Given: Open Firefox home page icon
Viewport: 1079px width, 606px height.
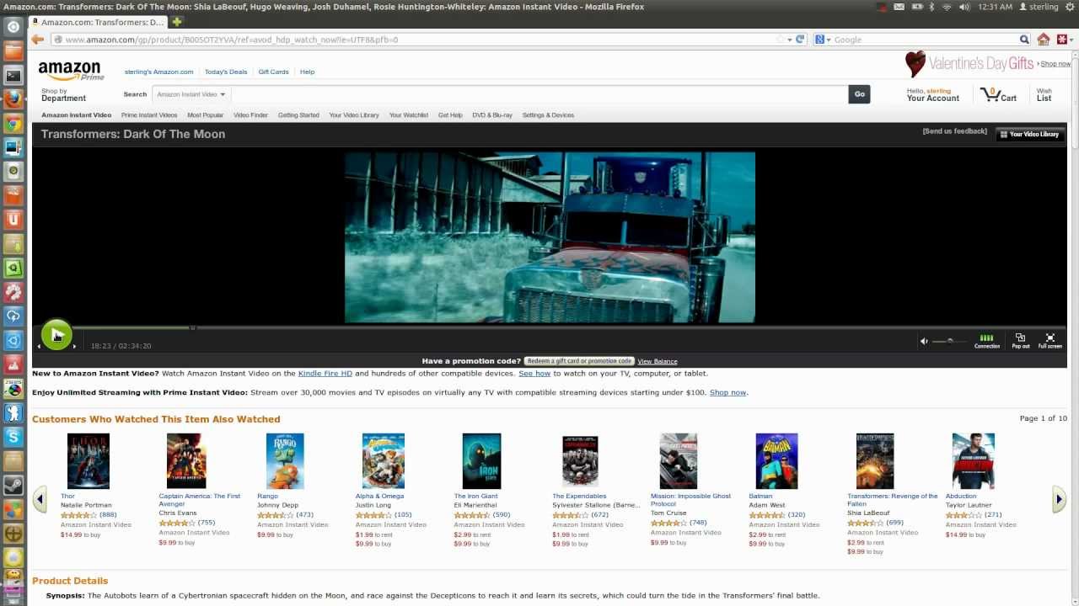Looking at the screenshot, I should coord(1044,40).
